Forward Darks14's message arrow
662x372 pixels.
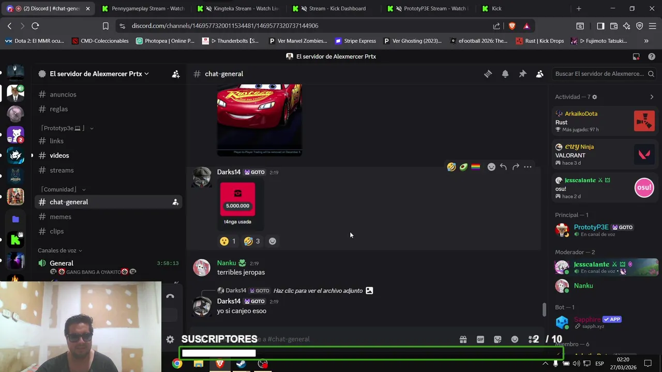click(516, 167)
